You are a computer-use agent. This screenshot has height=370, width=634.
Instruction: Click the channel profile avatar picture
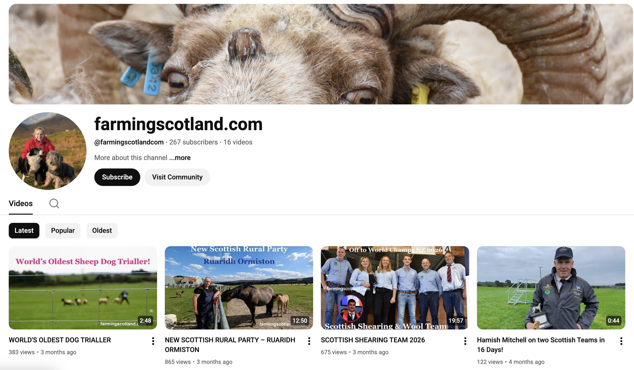[47, 151]
